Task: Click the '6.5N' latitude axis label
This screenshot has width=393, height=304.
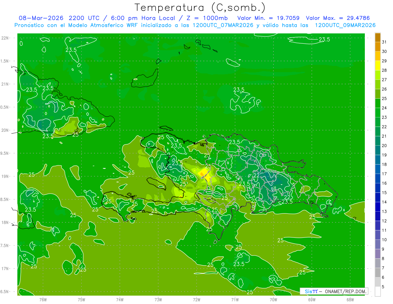Action: (5, 292)
